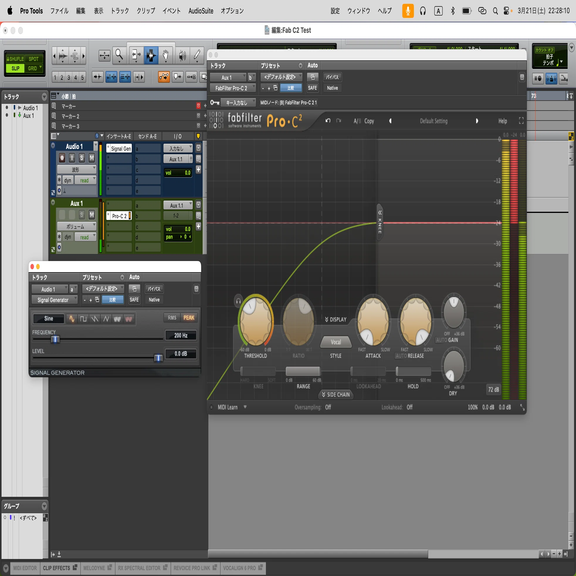Open macOS Control Center icon
The height and width of the screenshot is (576, 576).
click(506, 11)
